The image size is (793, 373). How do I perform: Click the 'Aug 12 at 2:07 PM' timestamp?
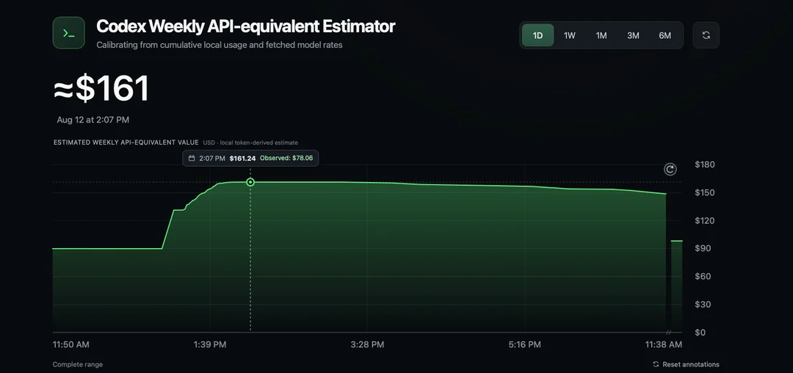click(93, 120)
